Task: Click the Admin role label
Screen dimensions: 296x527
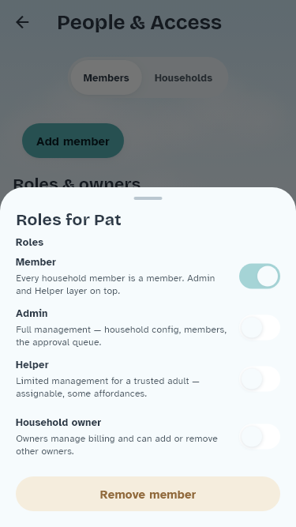Action: tap(32, 313)
